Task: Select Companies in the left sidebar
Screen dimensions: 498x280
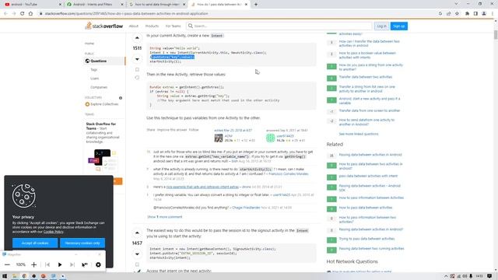Action: (99, 87)
